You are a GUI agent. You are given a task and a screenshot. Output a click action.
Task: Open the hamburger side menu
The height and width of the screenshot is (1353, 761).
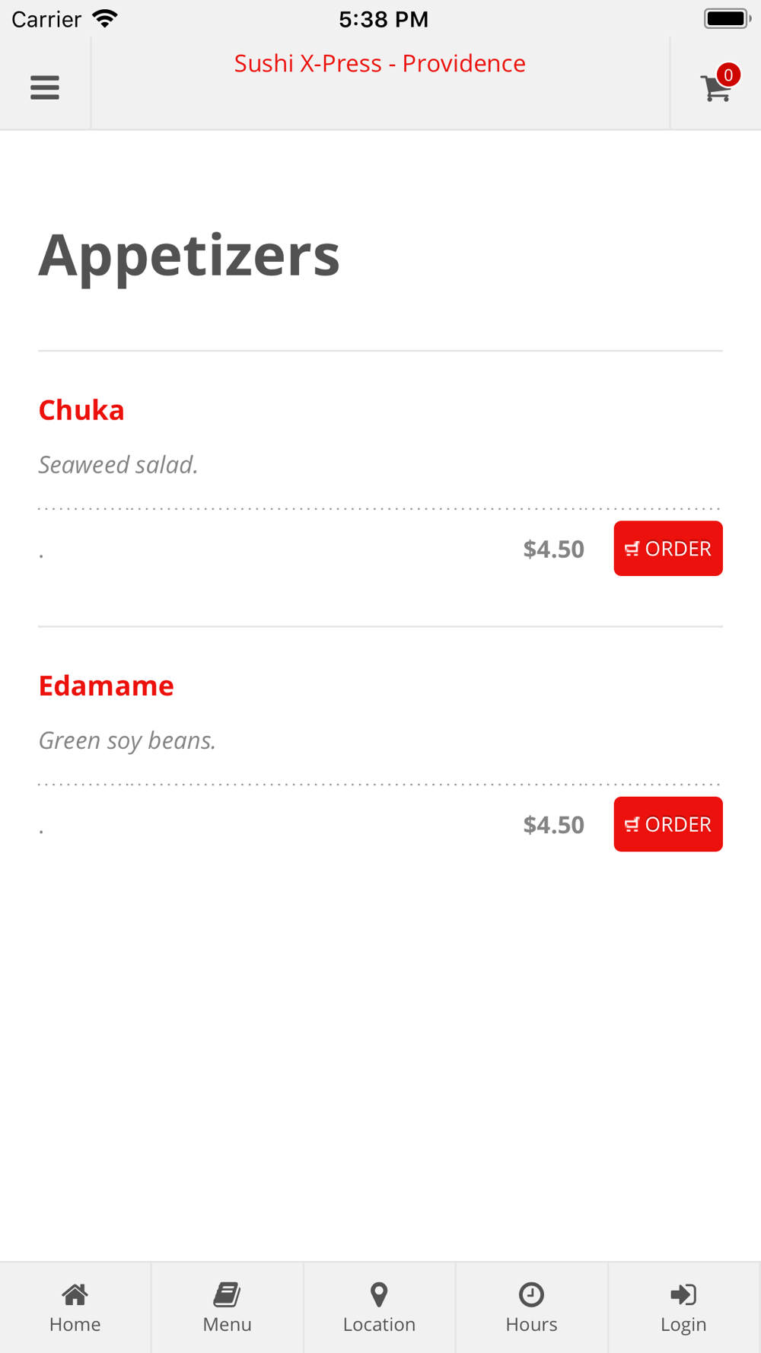coord(45,88)
